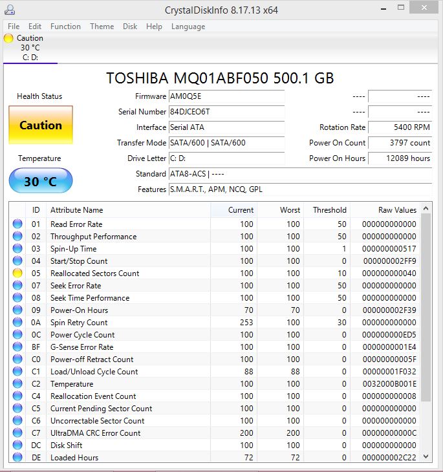Image resolution: width=443 pixels, height=472 pixels.
Task: Click raw value 0032000B001E
Action: coord(389,384)
